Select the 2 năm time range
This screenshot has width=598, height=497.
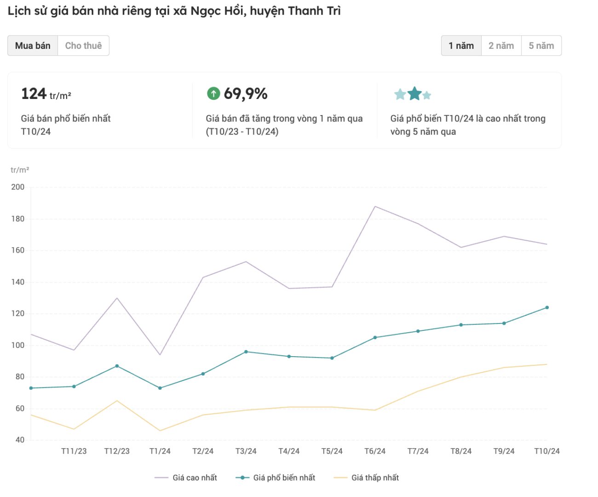(x=501, y=46)
